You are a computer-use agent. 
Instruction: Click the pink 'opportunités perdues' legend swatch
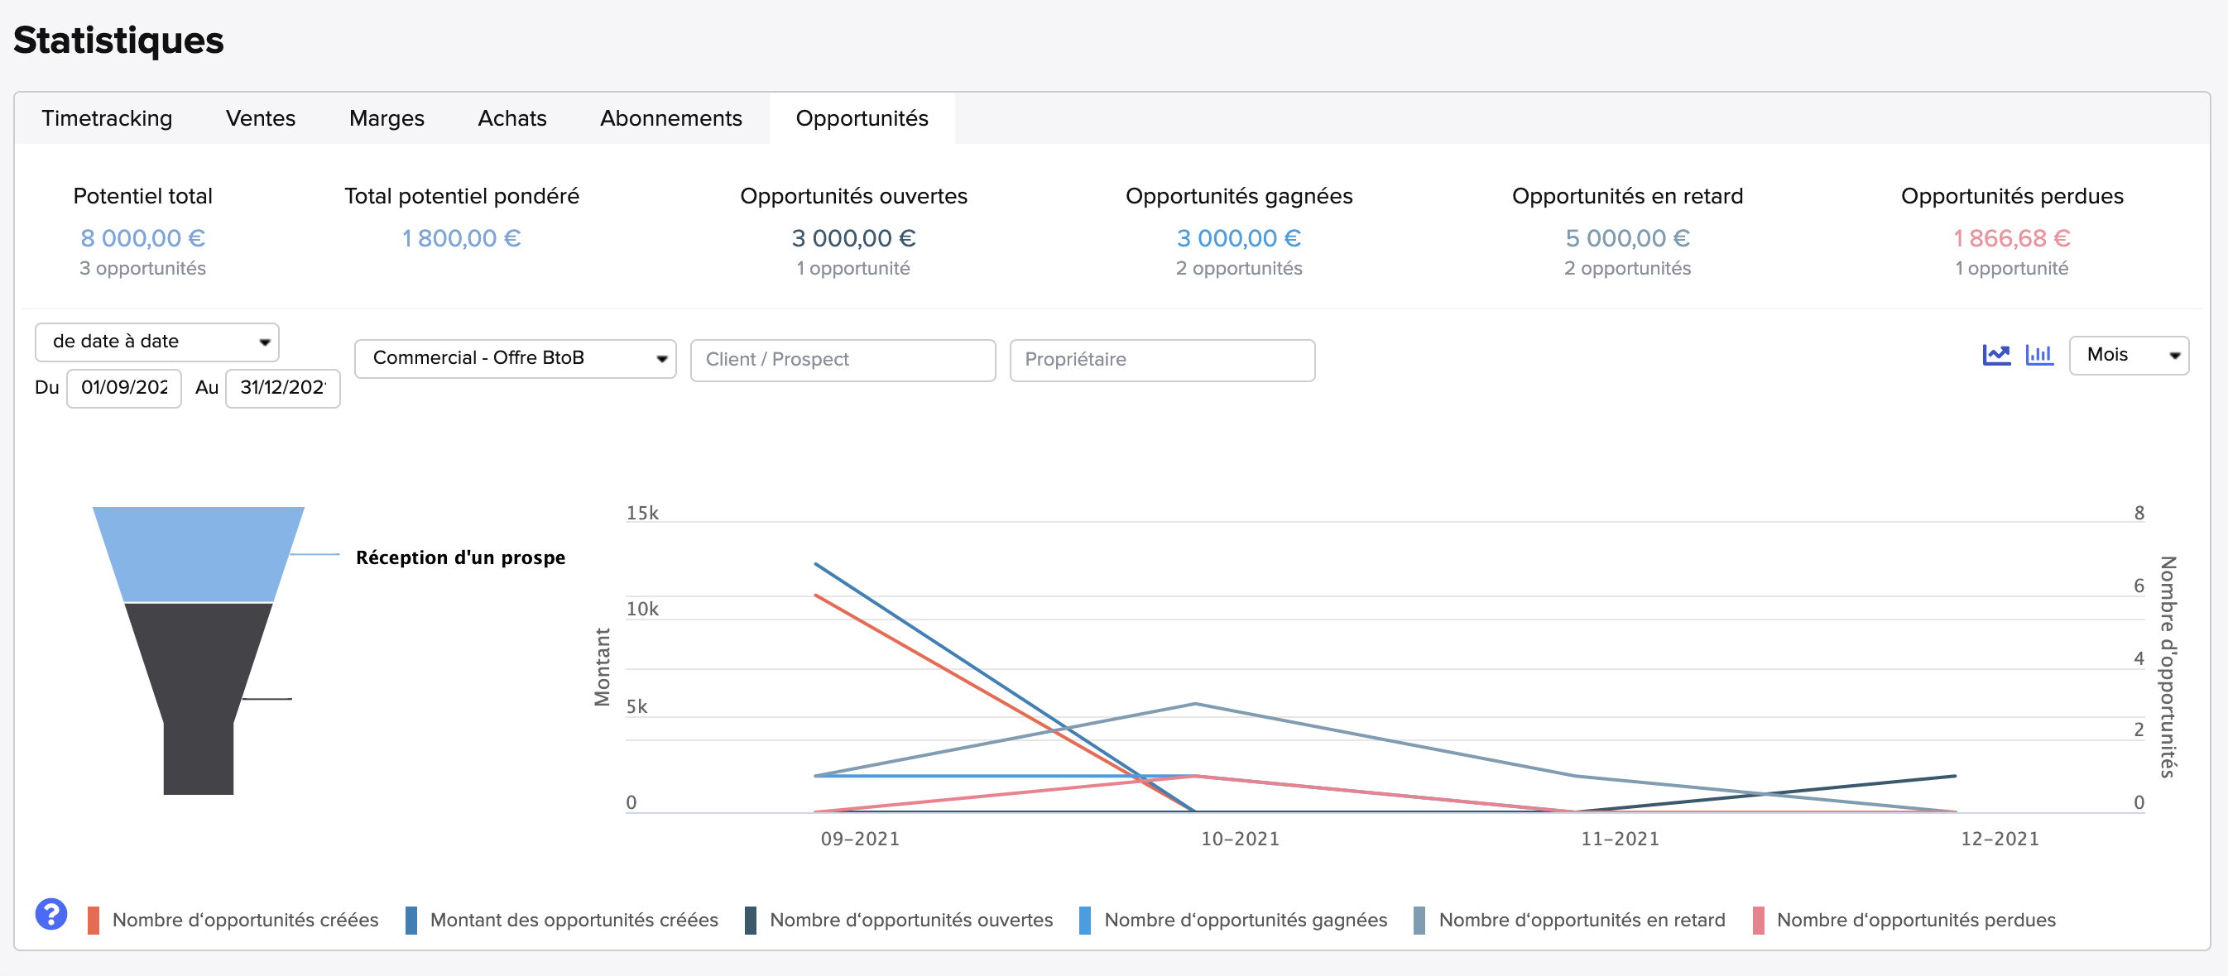1759,920
